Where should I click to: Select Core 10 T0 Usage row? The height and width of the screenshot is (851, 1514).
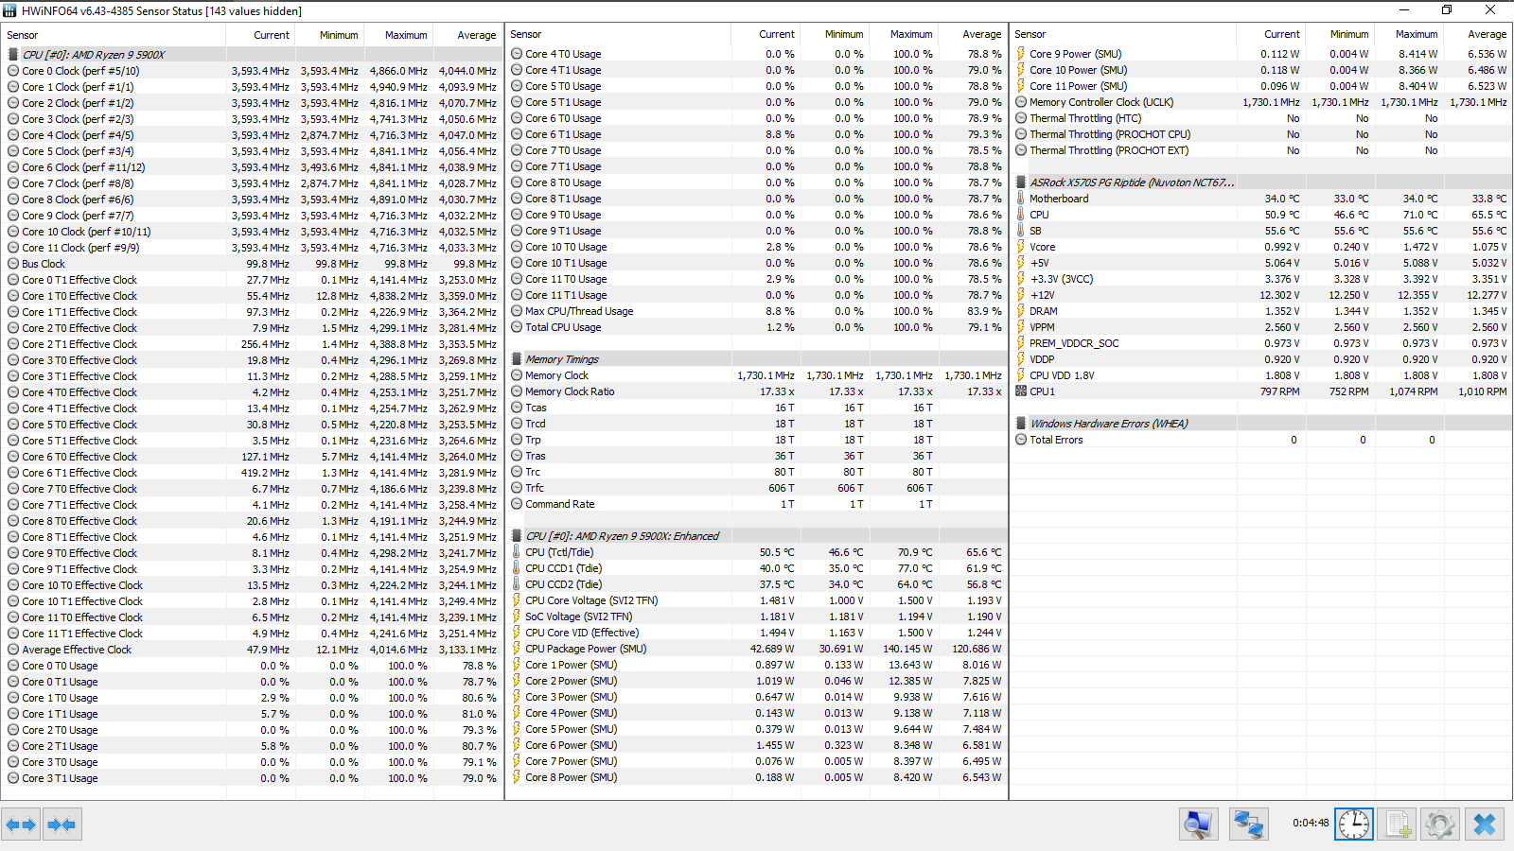pyautogui.click(x=756, y=247)
